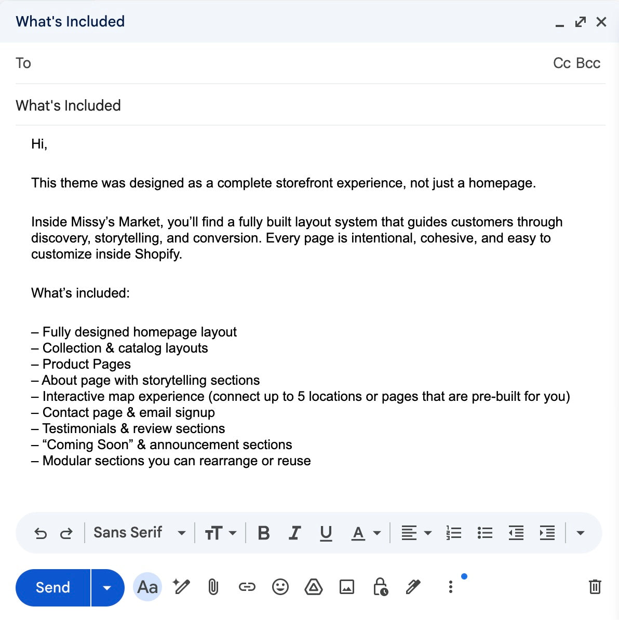
Task: Open more options three-dot menu
Action: (451, 587)
